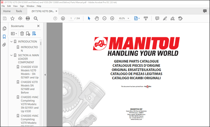Go to the next page arrow
Image resolution: width=210 pixels, height=127 pixels.
click(63, 18)
